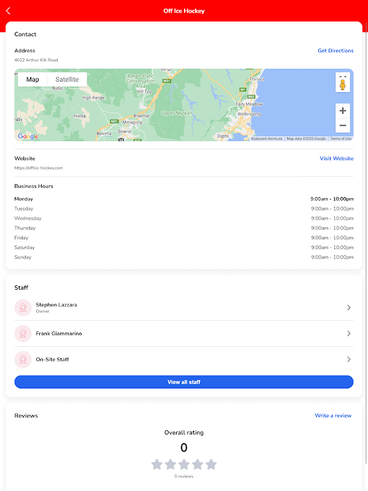Select Stephen Lazzara's avatar icon
Image resolution: width=368 pixels, height=491 pixels.
click(23, 307)
